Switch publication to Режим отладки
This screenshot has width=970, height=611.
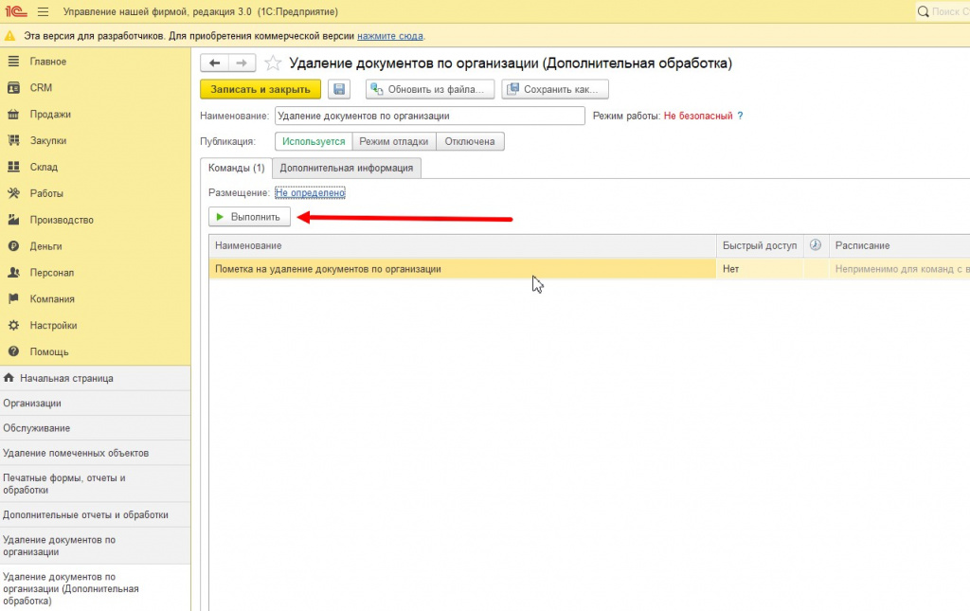pos(394,141)
